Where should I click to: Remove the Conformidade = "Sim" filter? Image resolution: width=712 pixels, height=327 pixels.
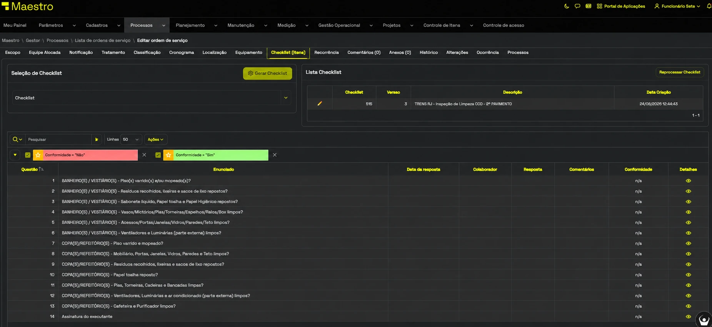[x=275, y=155]
